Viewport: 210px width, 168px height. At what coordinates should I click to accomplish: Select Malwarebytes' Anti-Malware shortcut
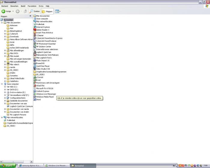pos(46,55)
